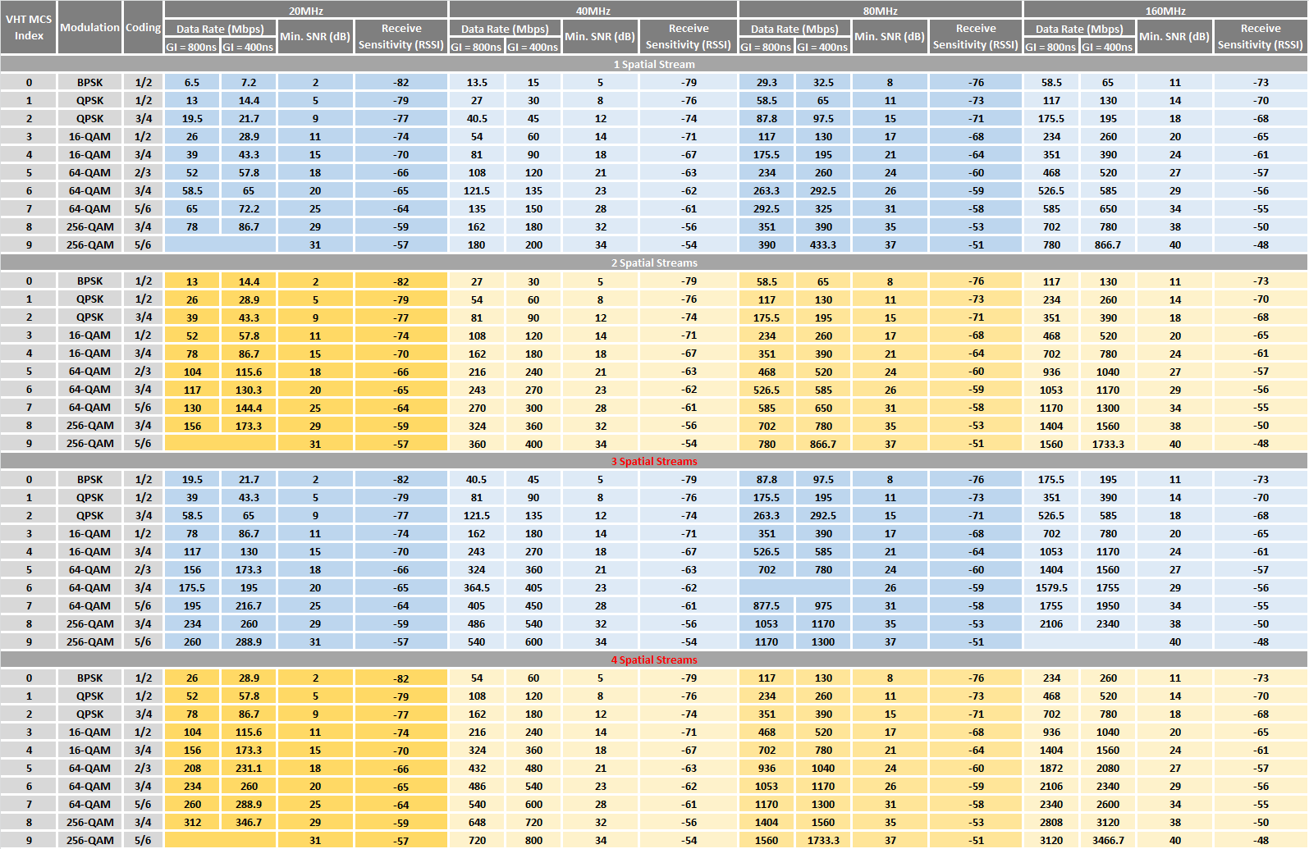This screenshot has height=849, width=1309.
Task: Select the '32.5' data rate cell
Action: coord(823,83)
